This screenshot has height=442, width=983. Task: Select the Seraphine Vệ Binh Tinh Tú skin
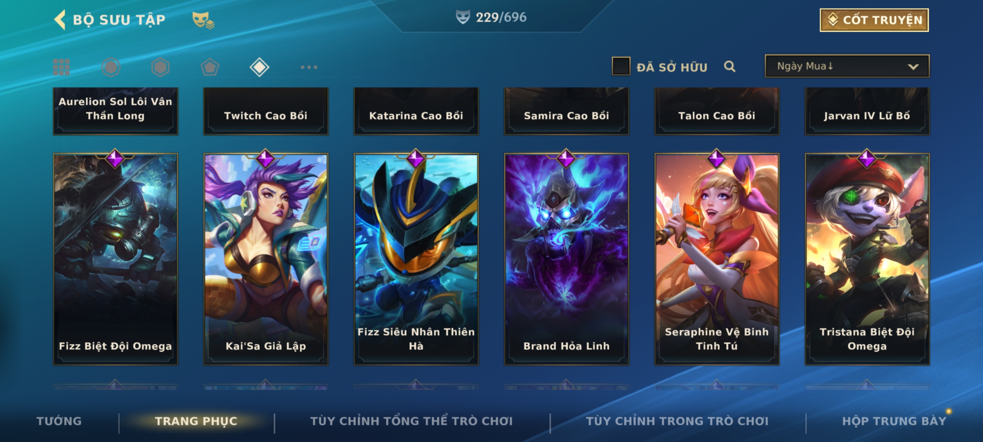(717, 259)
